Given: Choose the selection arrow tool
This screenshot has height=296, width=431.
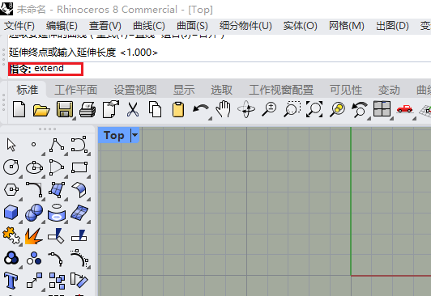Looking at the screenshot, I should pos(11,145).
